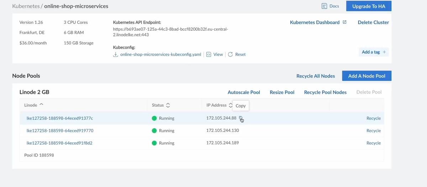Click the Upgrade To HA button
Screen dimensions: 427x187
click(x=369, y=6)
